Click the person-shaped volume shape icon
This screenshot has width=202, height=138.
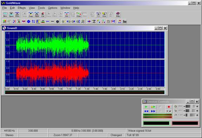click(x=83, y=22)
